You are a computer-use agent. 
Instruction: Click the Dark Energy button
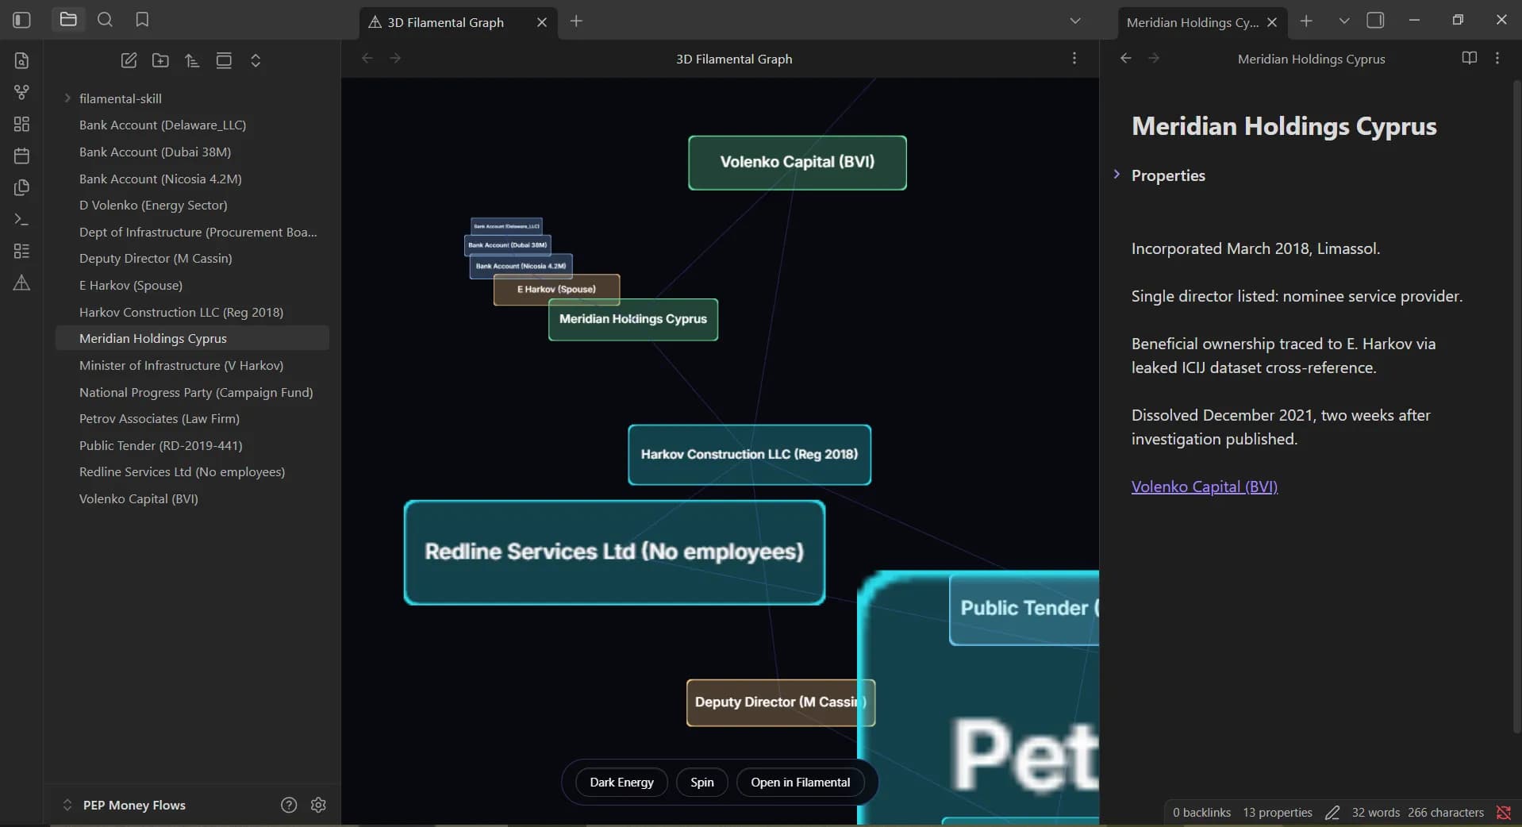click(x=621, y=783)
